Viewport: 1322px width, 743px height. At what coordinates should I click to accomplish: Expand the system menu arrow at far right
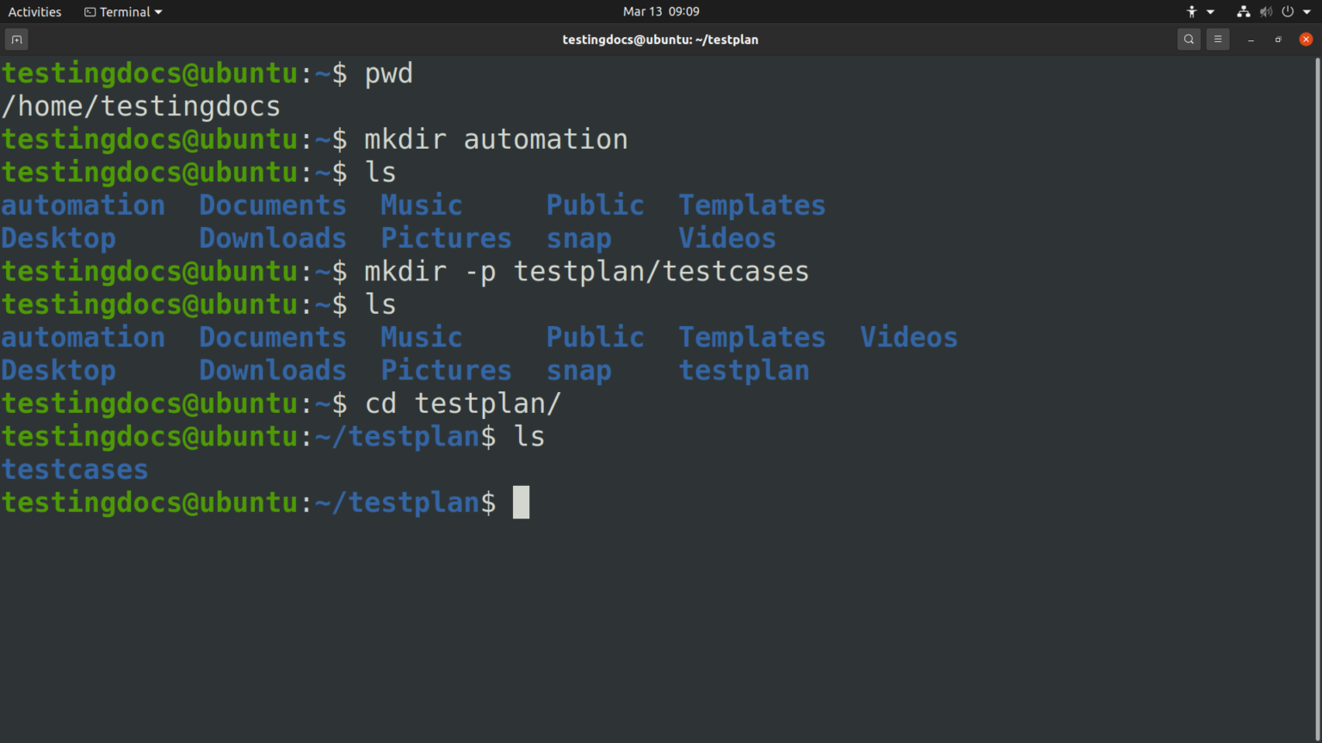[x=1307, y=12]
